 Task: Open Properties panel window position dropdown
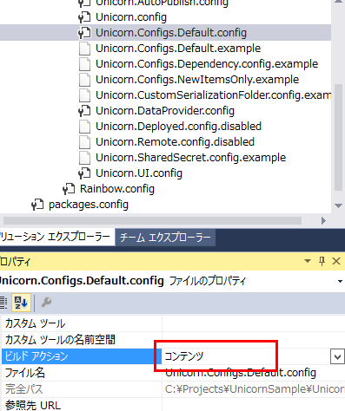coord(308,261)
